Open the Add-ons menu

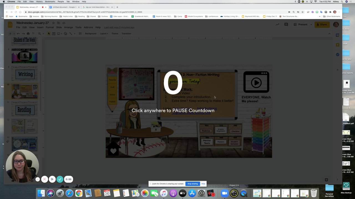tap(88, 27)
